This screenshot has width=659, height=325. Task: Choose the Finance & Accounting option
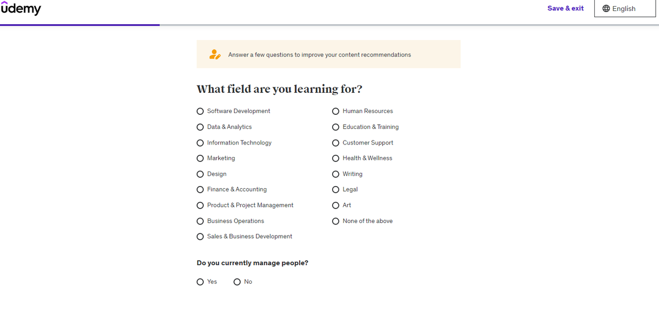click(200, 189)
